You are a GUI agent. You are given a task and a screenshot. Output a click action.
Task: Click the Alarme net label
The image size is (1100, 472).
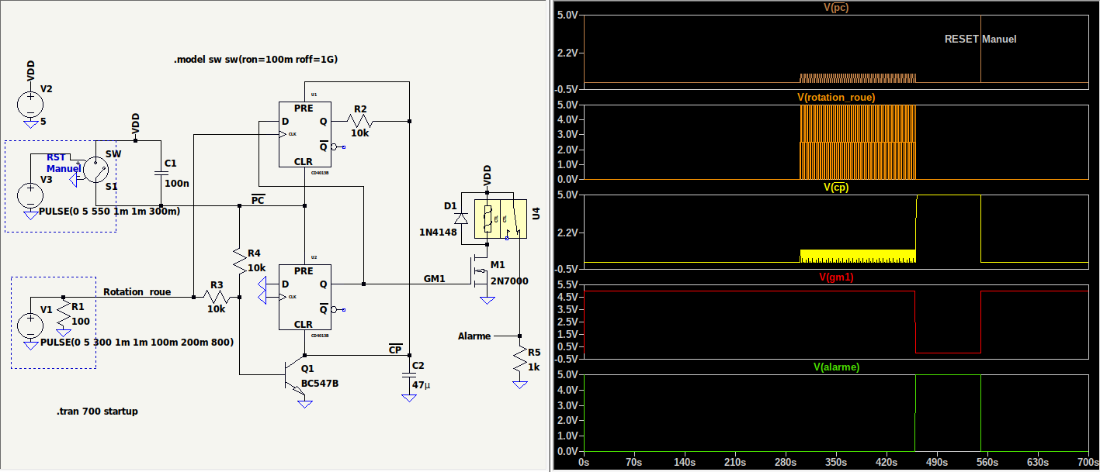point(474,336)
